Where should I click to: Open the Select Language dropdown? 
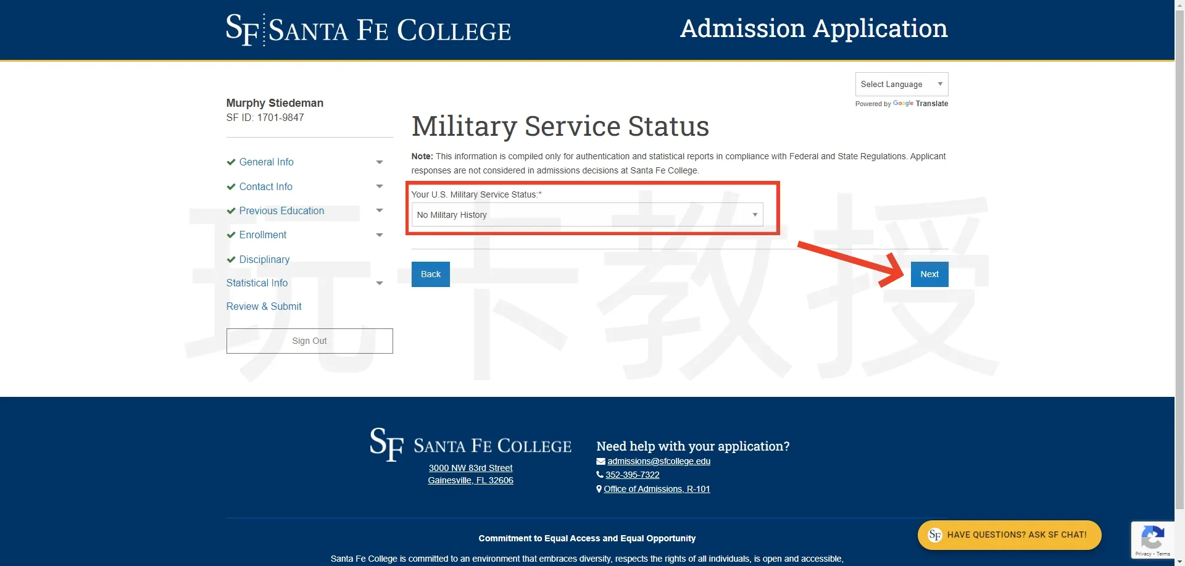point(901,85)
